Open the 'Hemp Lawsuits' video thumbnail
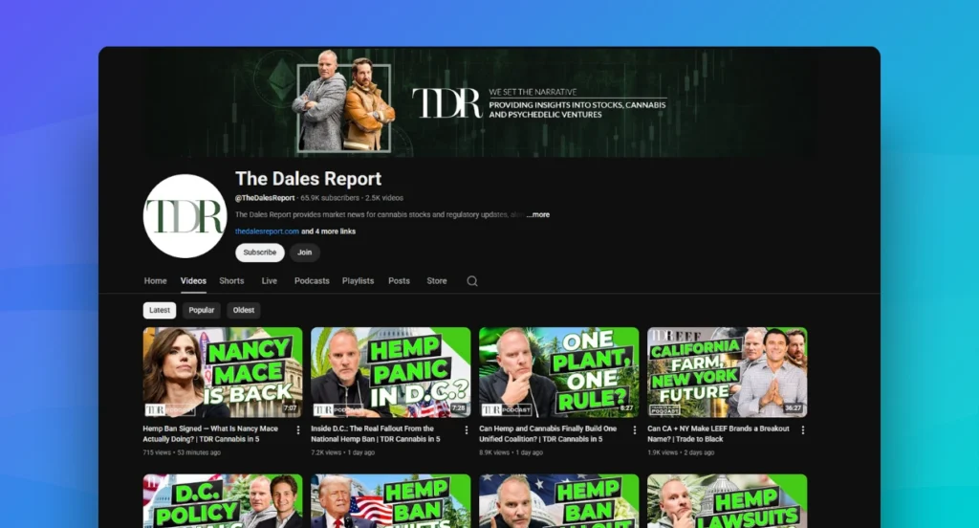Image resolution: width=979 pixels, height=528 pixels. 728,501
